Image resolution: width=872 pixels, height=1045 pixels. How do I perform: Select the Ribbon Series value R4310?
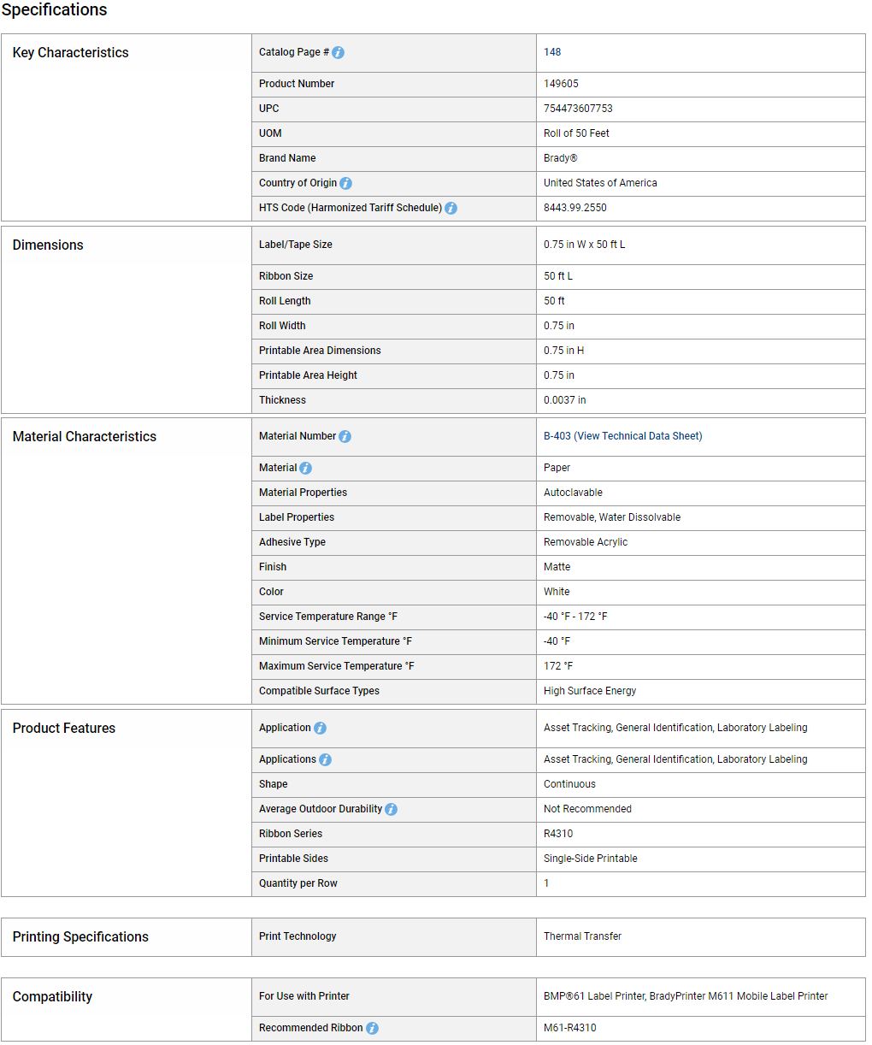click(x=558, y=834)
